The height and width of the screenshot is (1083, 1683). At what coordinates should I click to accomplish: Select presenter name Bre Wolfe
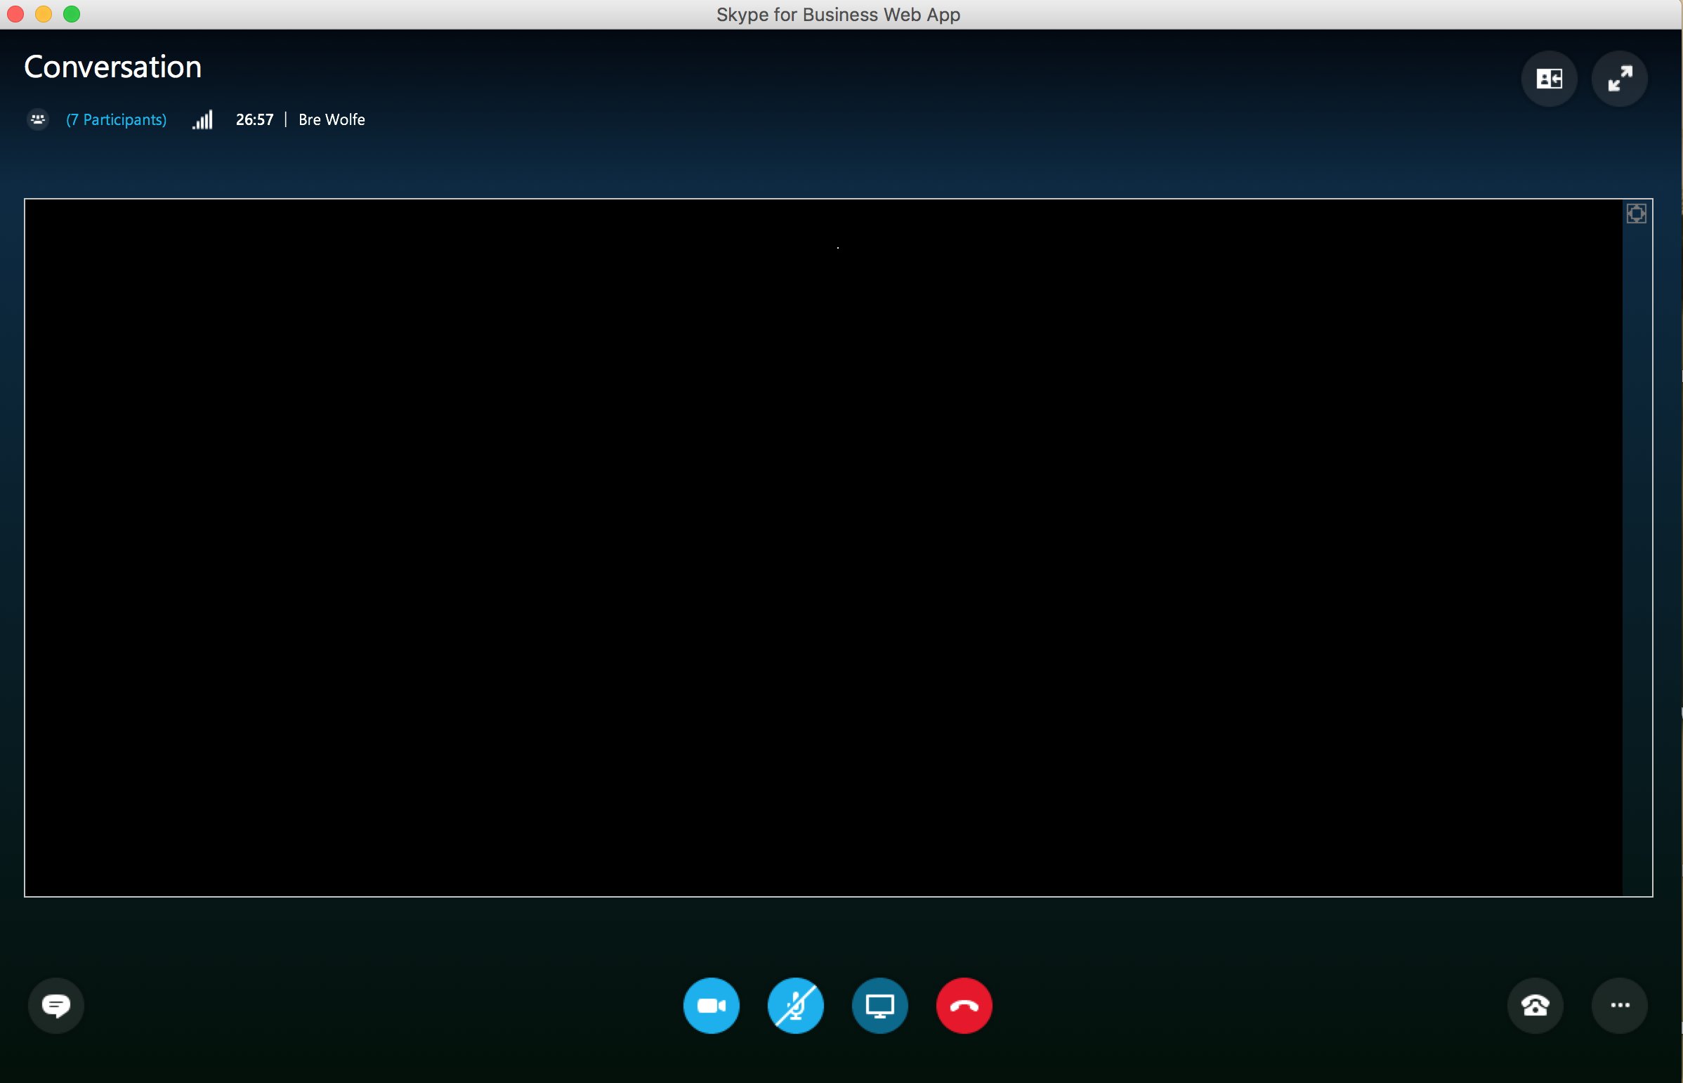click(332, 119)
